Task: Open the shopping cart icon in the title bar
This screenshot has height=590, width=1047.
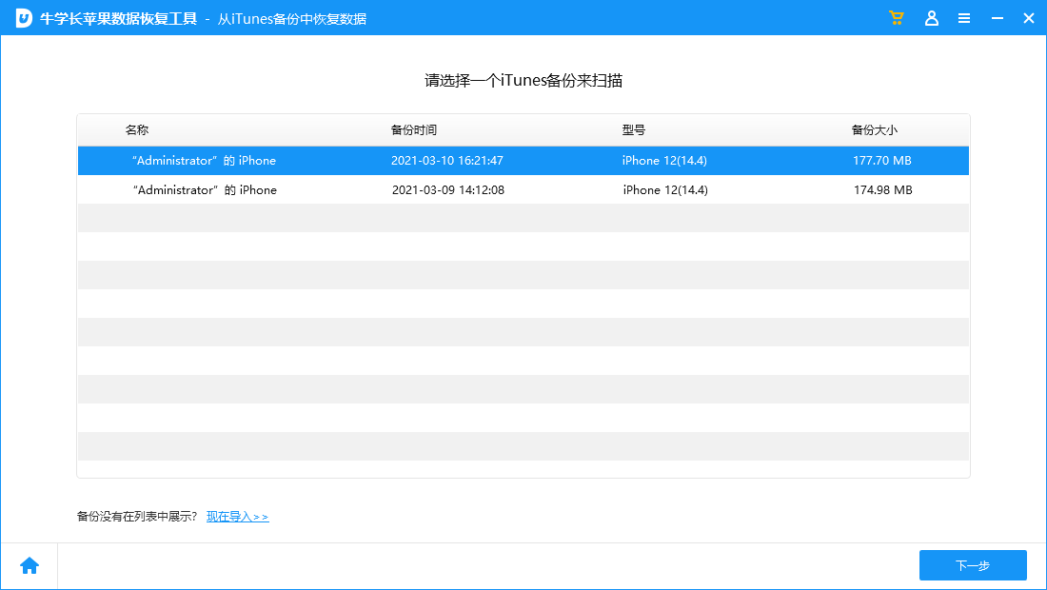Action: [x=896, y=17]
